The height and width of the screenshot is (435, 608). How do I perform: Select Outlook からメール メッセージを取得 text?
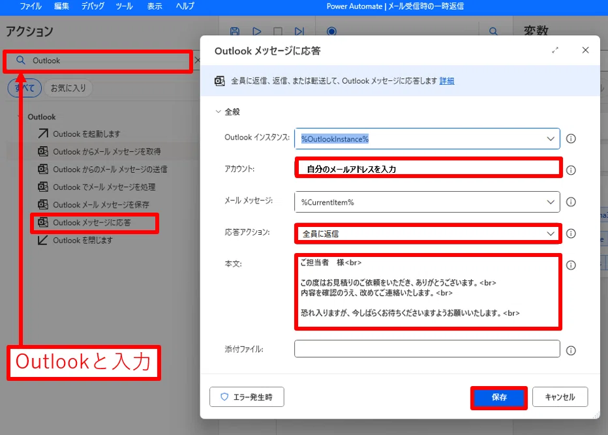pyautogui.click(x=106, y=151)
